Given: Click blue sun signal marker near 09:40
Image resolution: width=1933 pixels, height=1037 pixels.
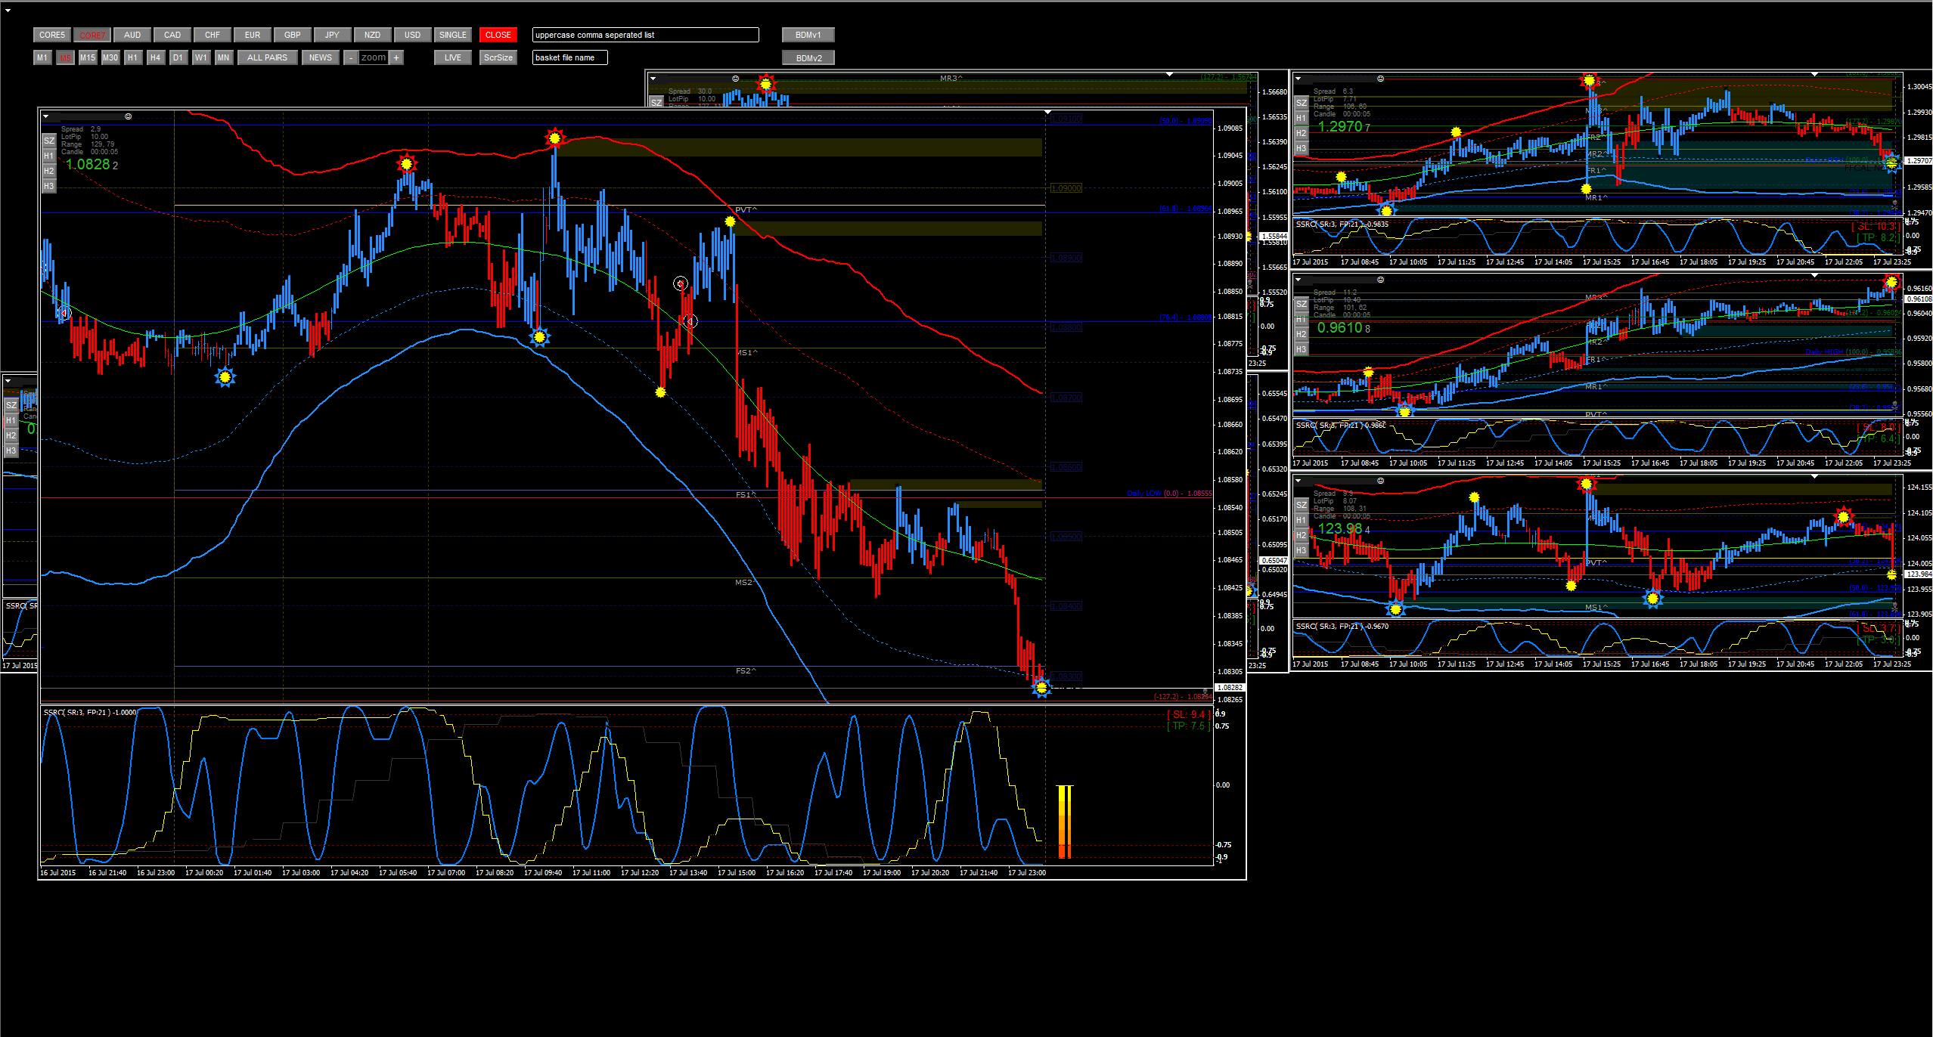Looking at the screenshot, I should click(x=539, y=337).
